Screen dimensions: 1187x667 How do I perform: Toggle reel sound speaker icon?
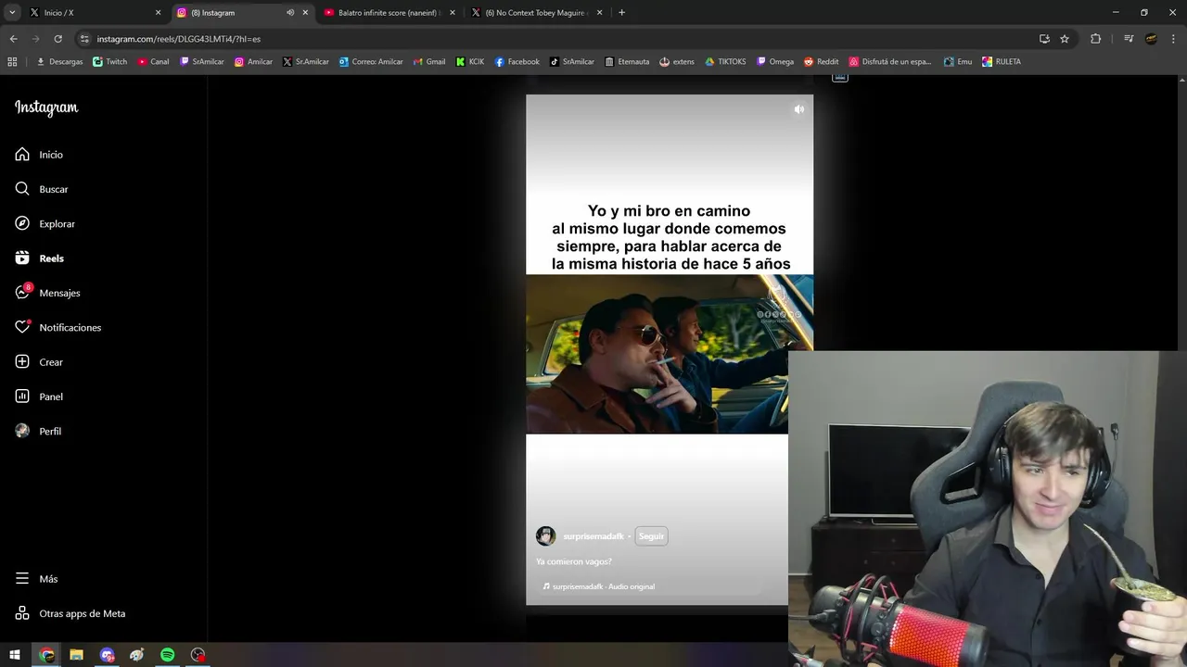pyautogui.click(x=798, y=109)
